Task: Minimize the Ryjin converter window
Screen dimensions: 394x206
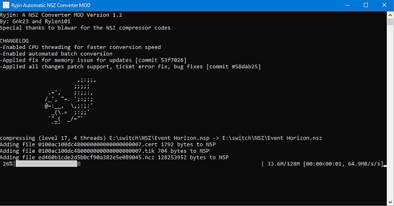Action: click(x=348, y=5)
